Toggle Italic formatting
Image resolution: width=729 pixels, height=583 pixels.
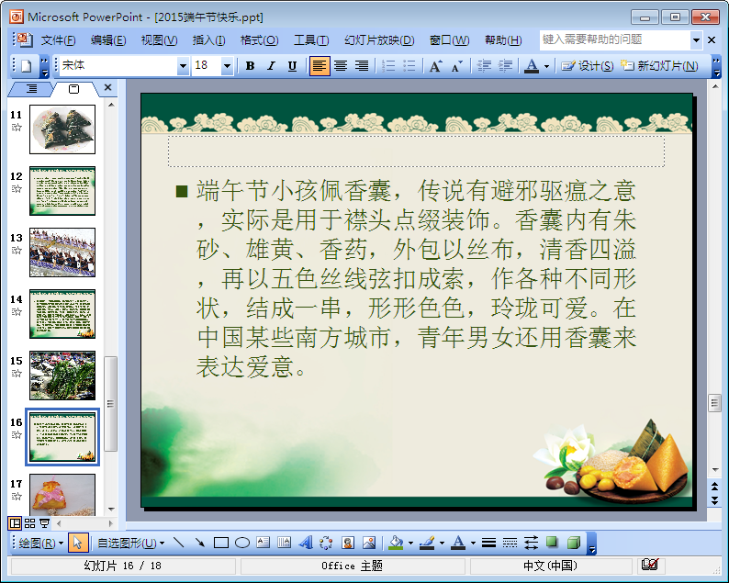(x=271, y=66)
